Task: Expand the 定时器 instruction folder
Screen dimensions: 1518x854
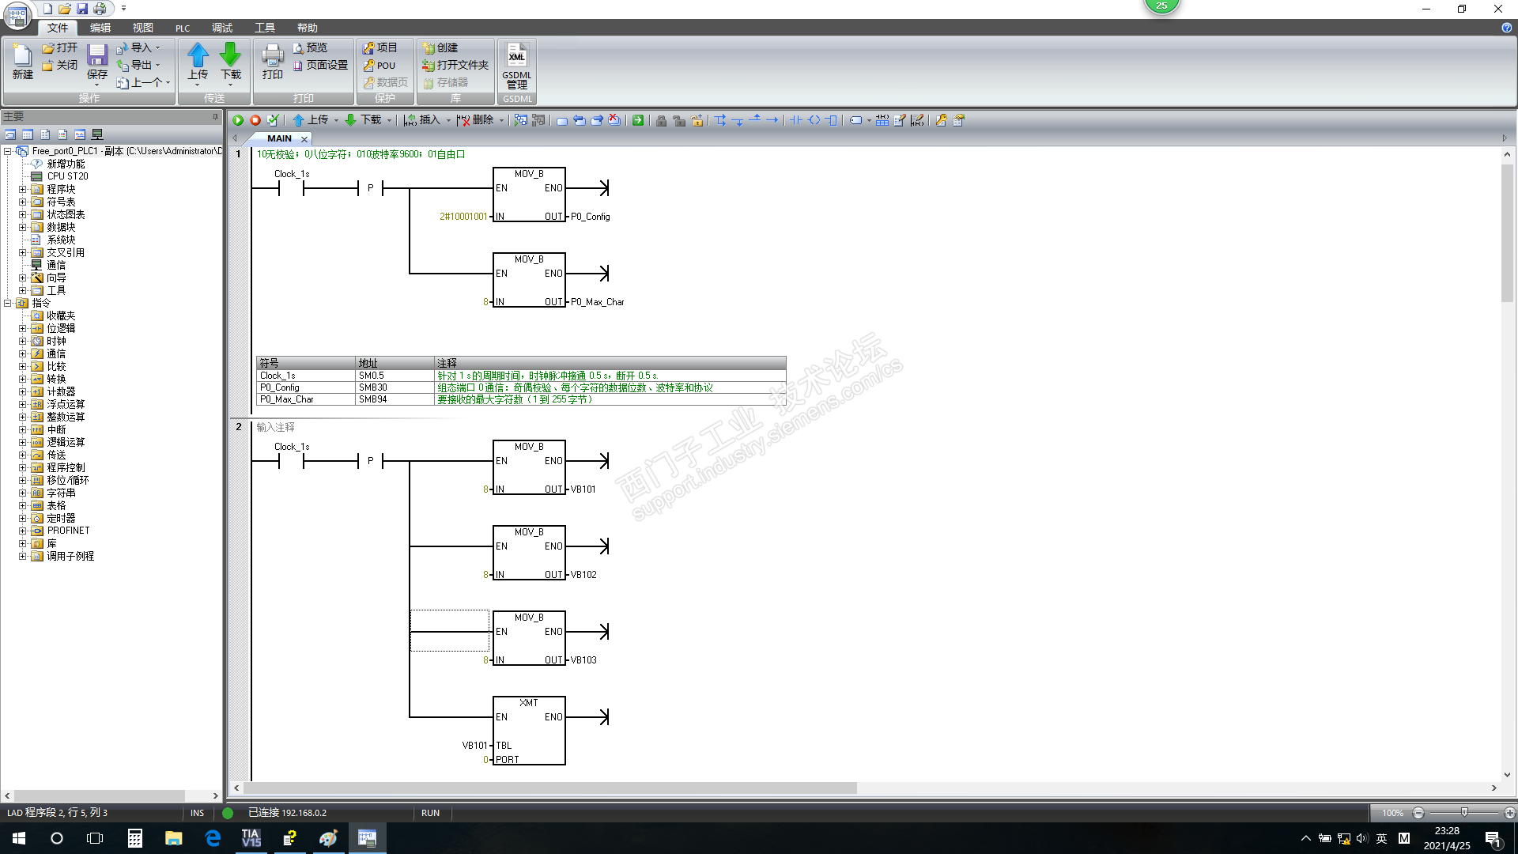Action: [23, 518]
